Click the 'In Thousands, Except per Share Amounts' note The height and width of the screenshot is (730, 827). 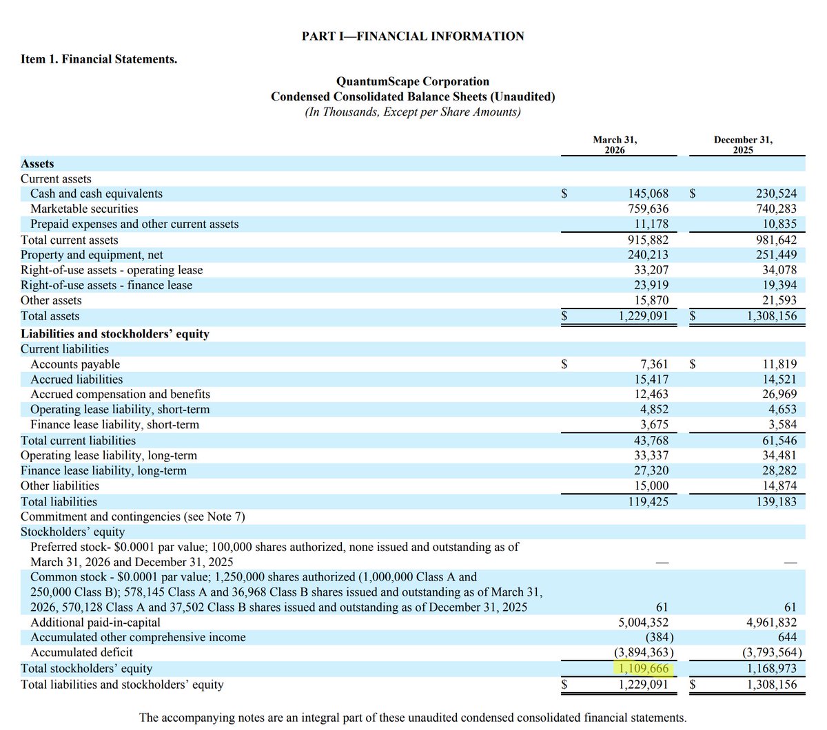(413, 112)
